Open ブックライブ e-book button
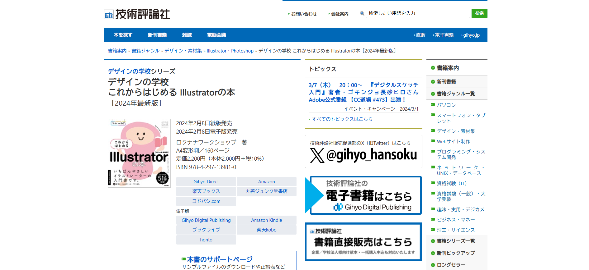This screenshot has height=270, width=589. pos(206,230)
